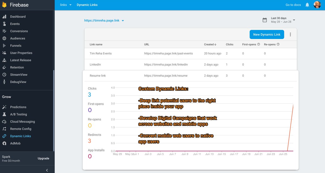This screenshot has height=173, width=325.
Task: Click the New Dynamic Link button
Action: 267,34
